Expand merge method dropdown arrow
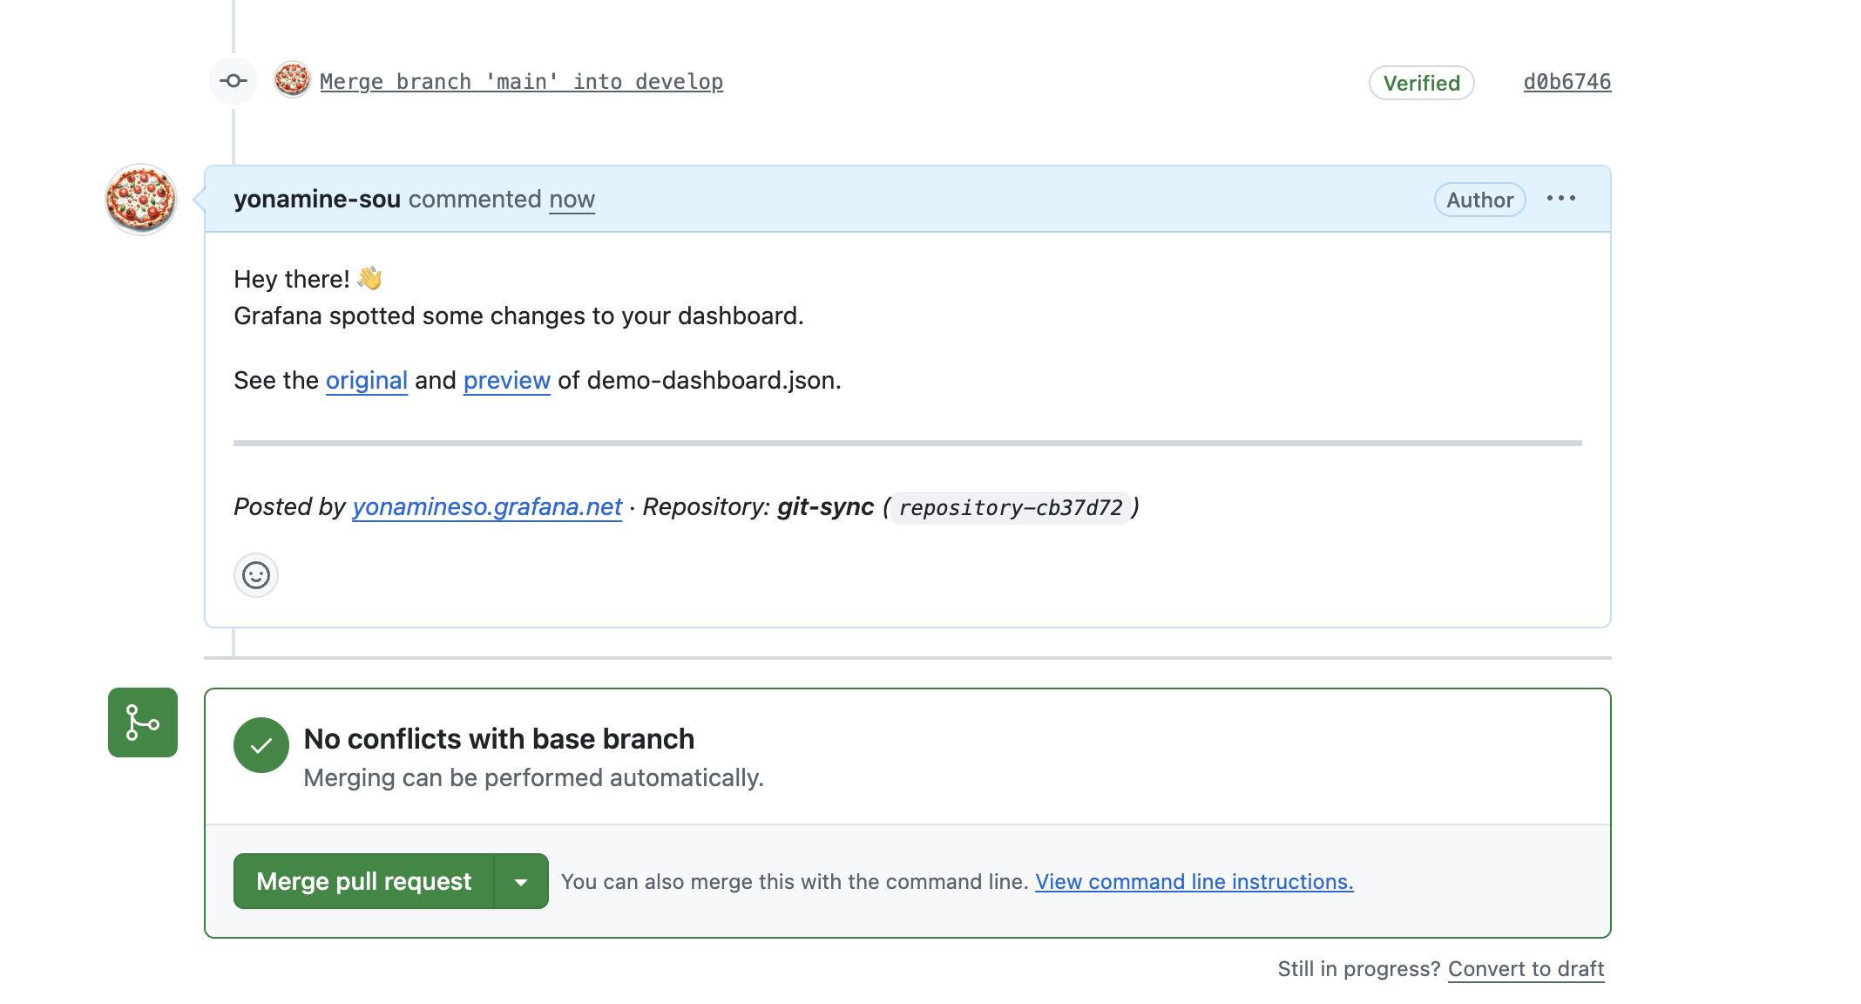 (521, 881)
